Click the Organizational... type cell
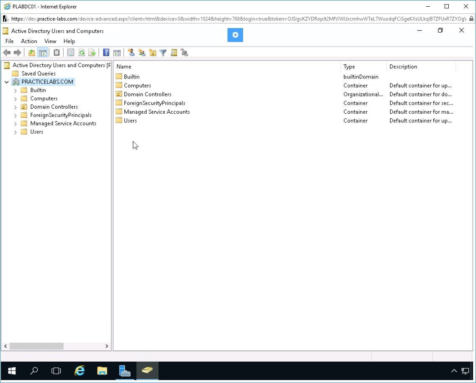Image resolution: width=476 pixels, height=383 pixels. click(x=363, y=94)
